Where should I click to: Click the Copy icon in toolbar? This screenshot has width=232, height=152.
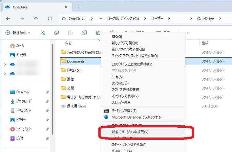click(x=57, y=33)
